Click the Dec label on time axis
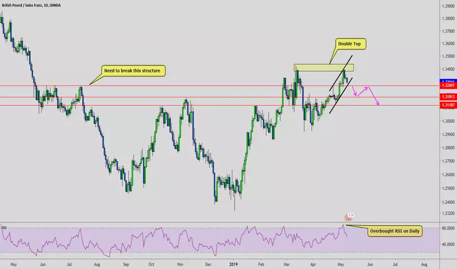 (x=208, y=264)
